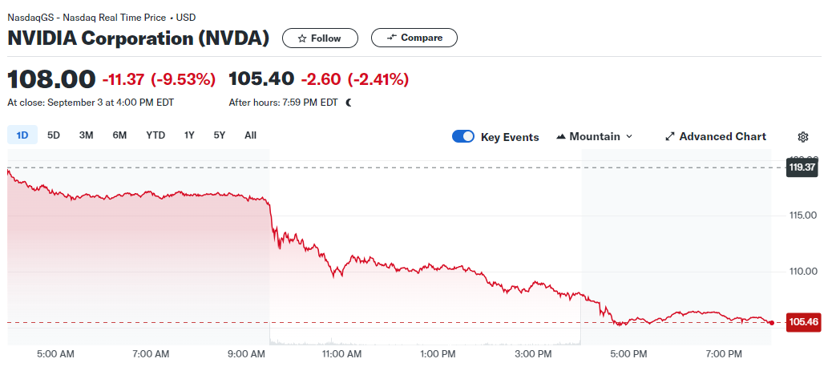Click the mountain chart type icon

coord(560,137)
